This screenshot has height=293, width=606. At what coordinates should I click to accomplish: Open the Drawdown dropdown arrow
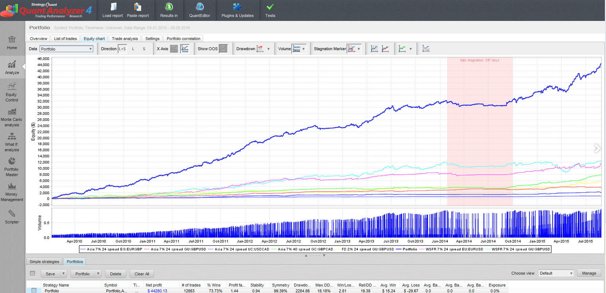point(269,49)
